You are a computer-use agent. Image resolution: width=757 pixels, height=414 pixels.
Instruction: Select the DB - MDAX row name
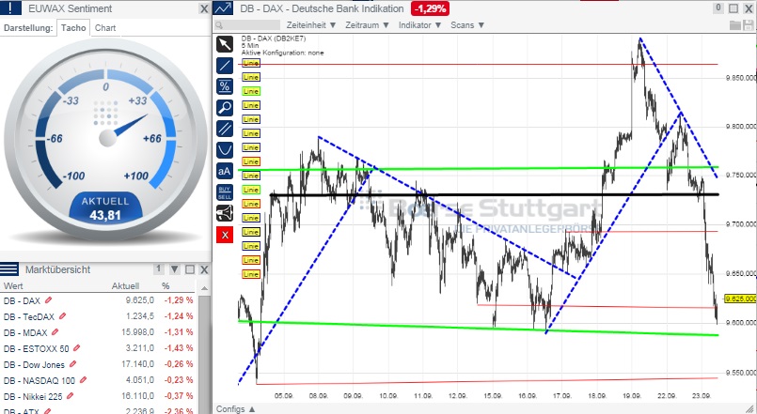[25, 332]
